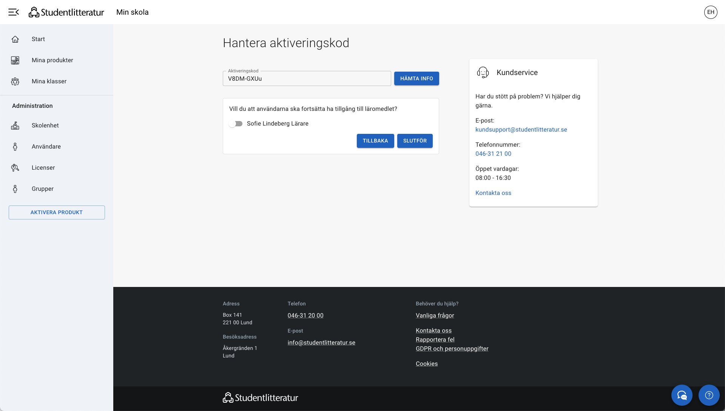
Task: Click the TILLBAKA button
Action: pos(375,141)
